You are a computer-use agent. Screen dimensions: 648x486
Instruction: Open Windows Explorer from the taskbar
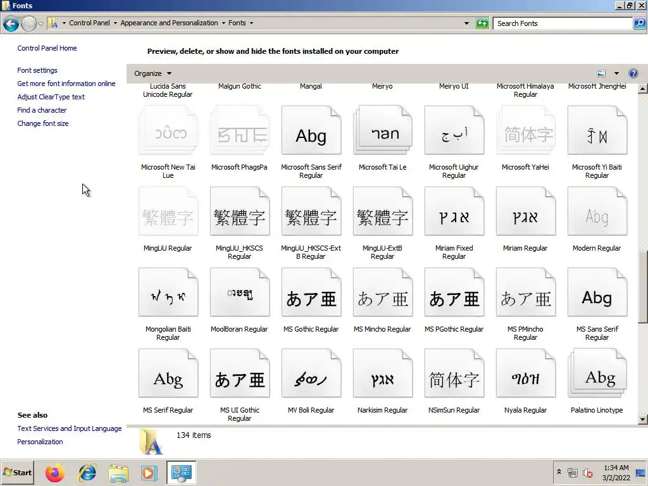coord(118,473)
